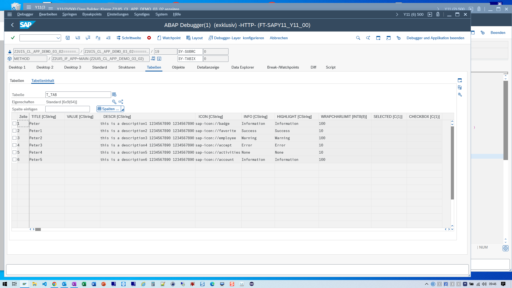Create a Watchpoint
The width and height of the screenshot is (512, 288).
tap(169, 38)
